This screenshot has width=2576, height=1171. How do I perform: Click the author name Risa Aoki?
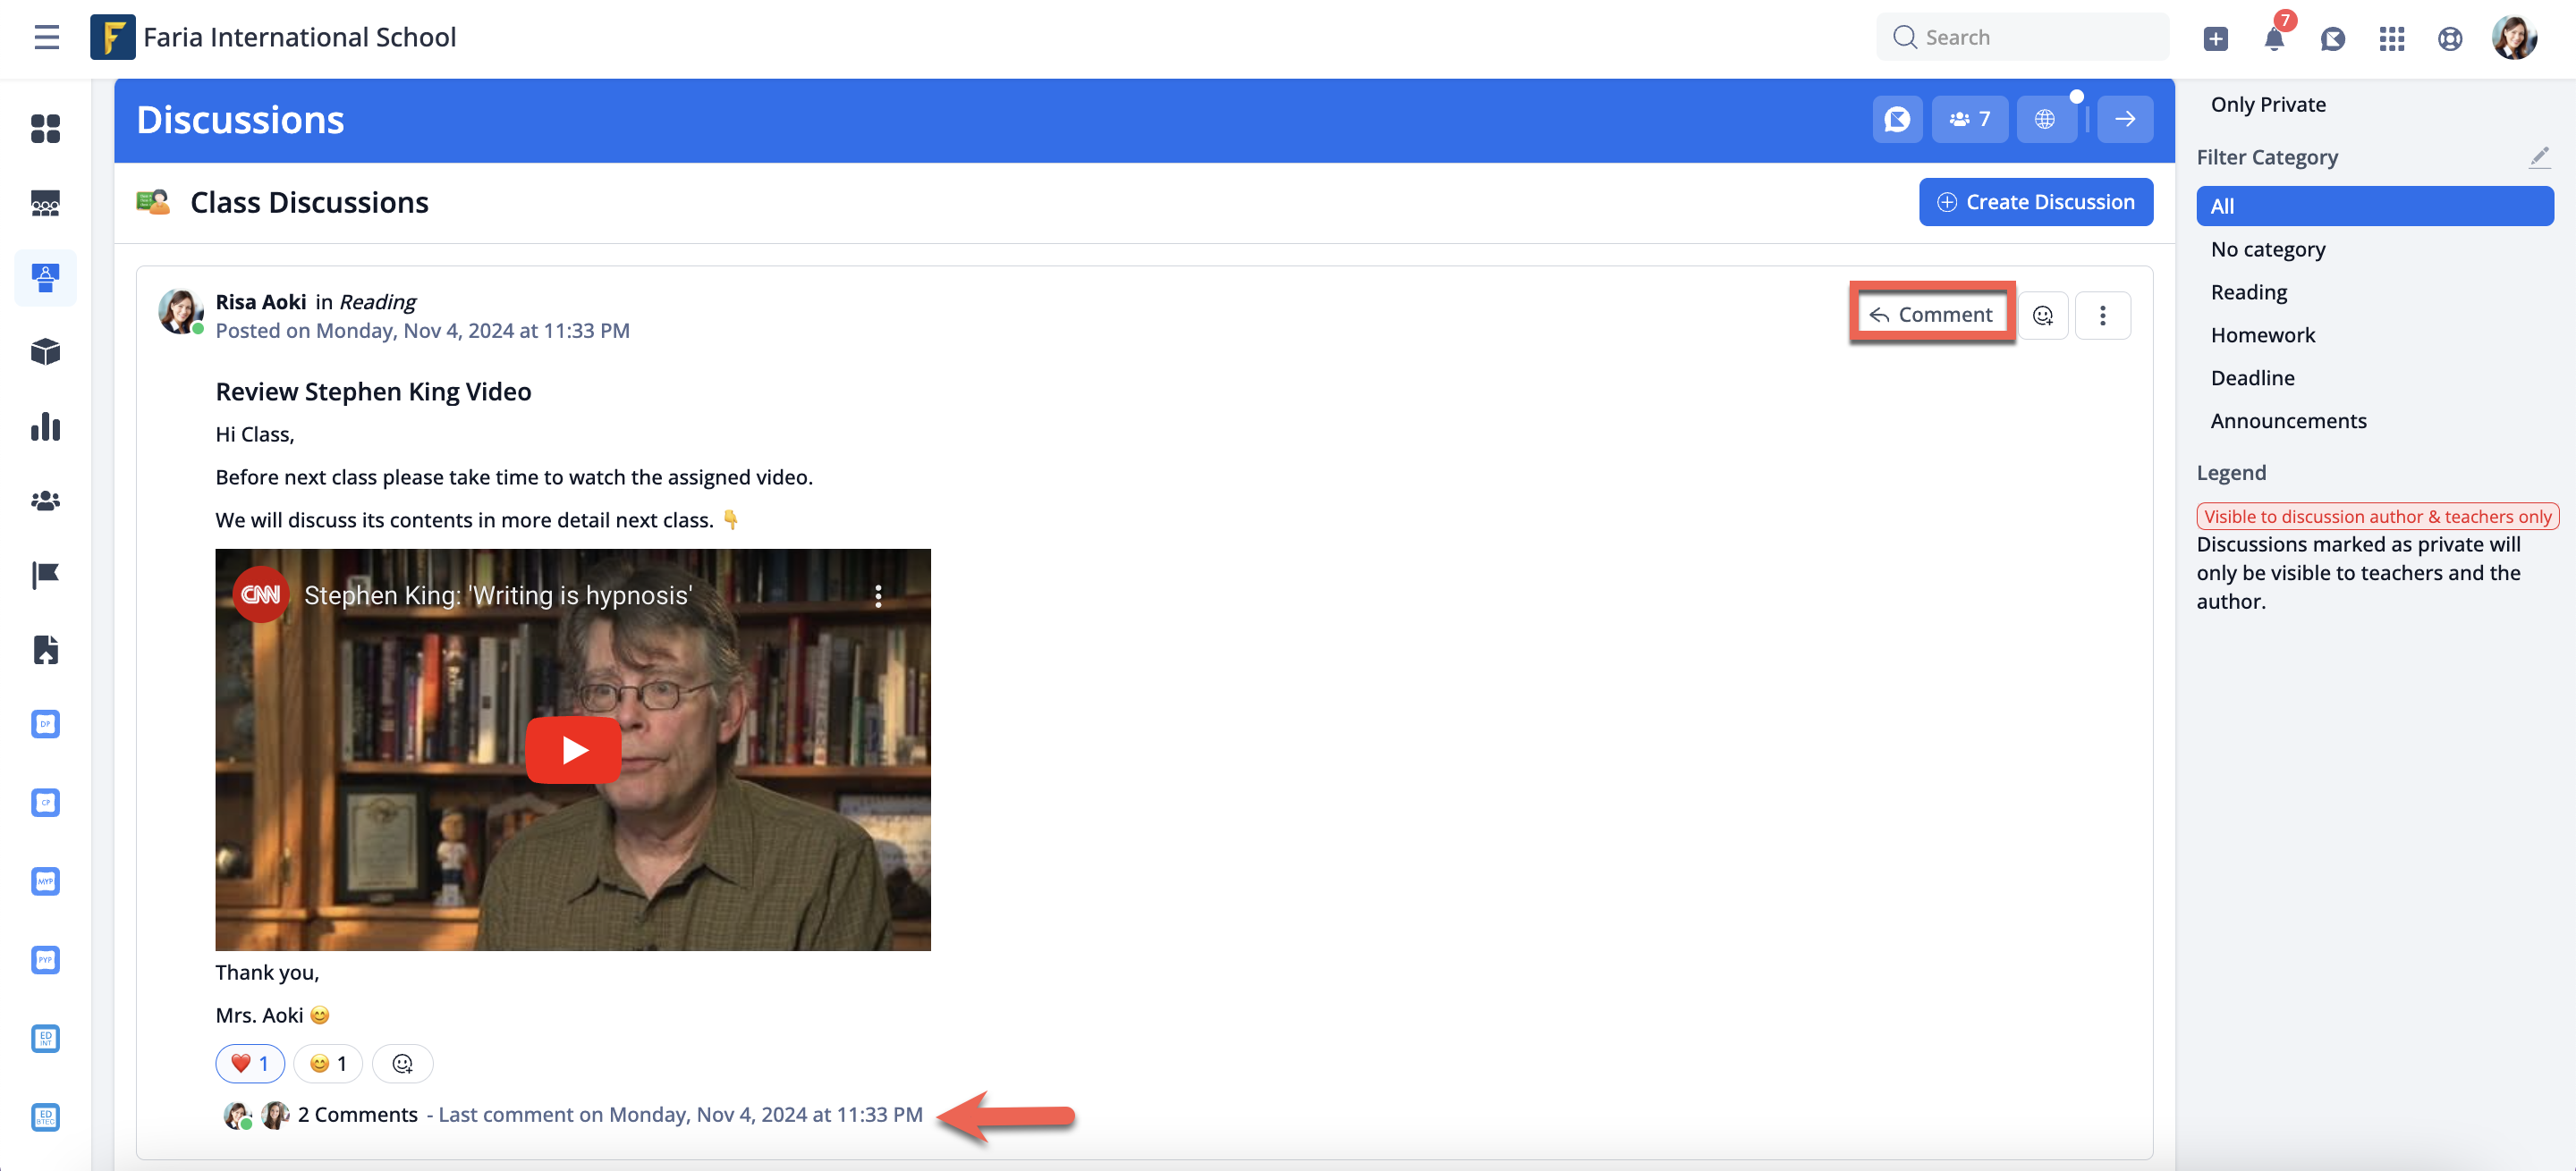pos(261,302)
